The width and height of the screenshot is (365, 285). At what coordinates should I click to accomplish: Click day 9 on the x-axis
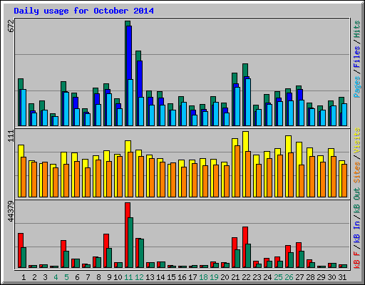109,277
